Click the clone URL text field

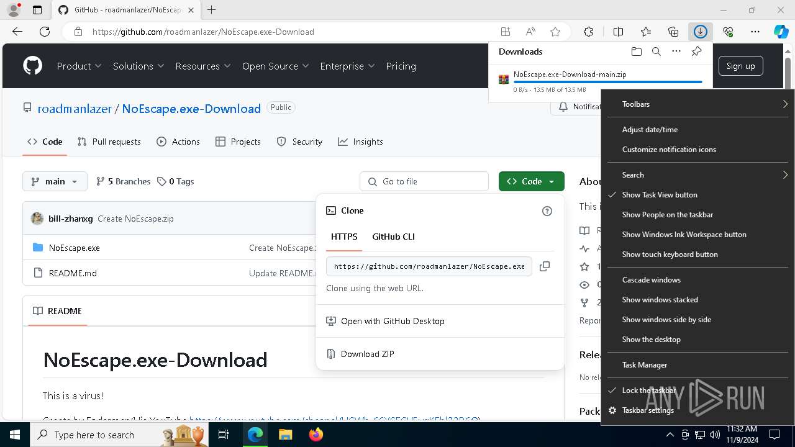(429, 266)
